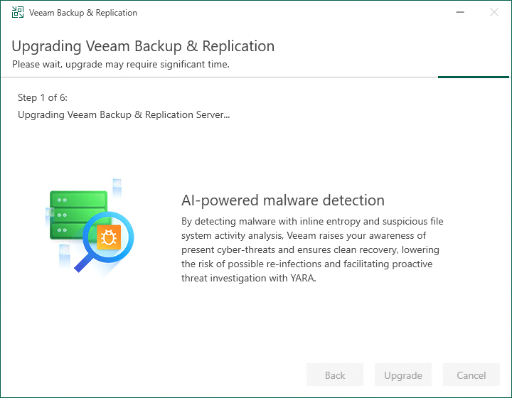This screenshot has height=398, width=512.
Task: Click the dark green progress bar segment
Action: point(473,76)
